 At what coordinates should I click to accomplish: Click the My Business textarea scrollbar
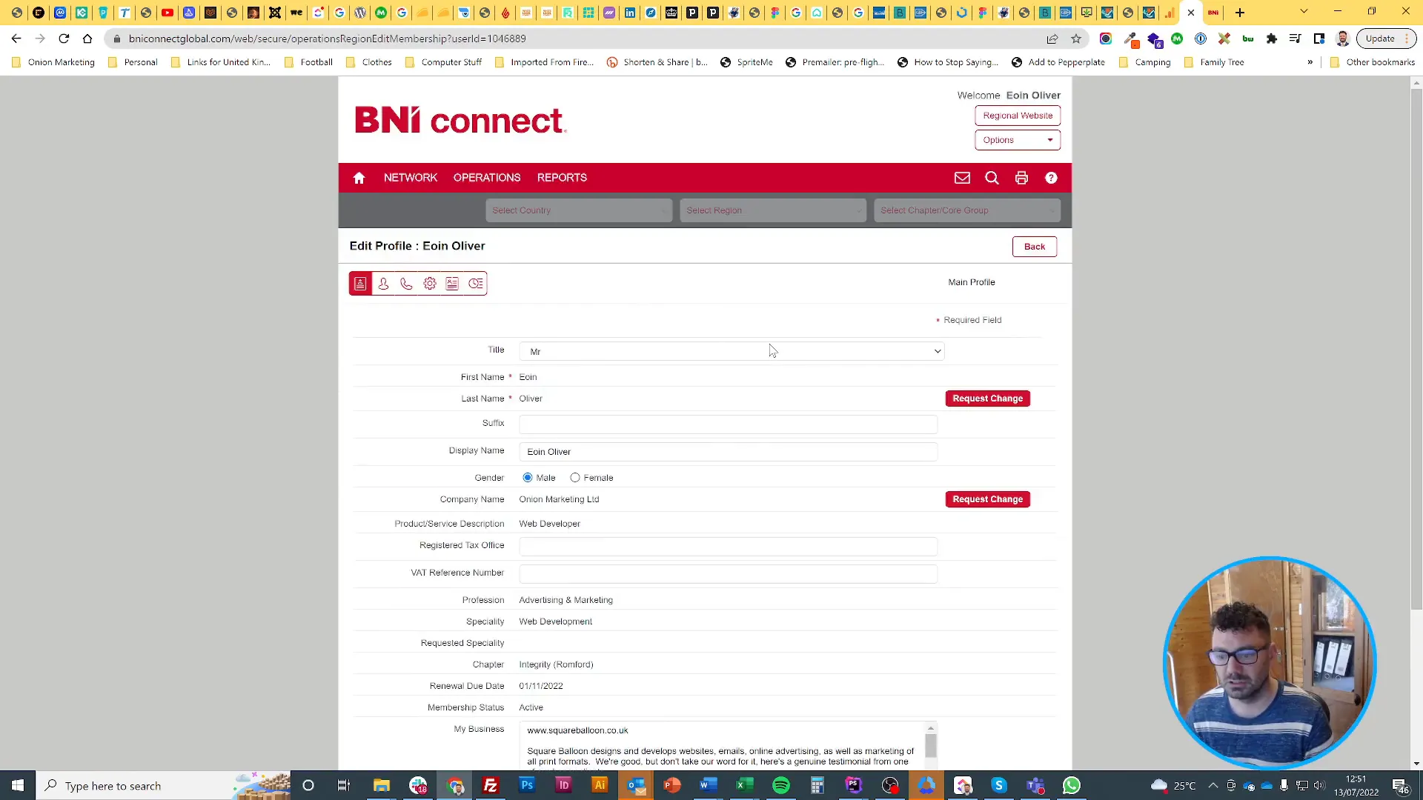(x=931, y=746)
